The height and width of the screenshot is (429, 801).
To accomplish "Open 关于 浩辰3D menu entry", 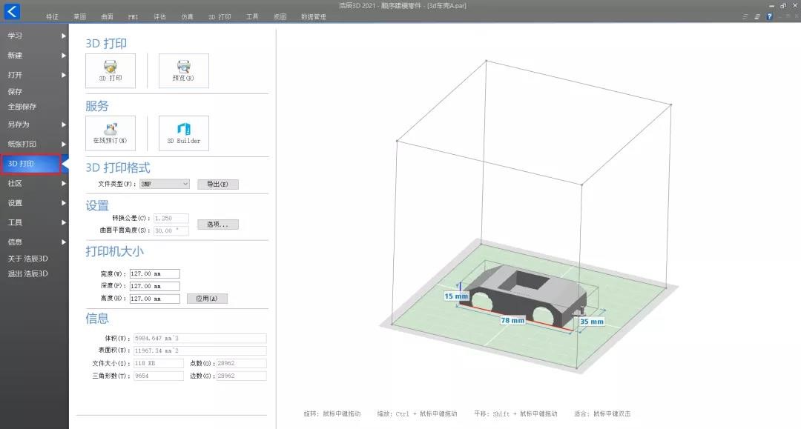I will pyautogui.click(x=27, y=259).
